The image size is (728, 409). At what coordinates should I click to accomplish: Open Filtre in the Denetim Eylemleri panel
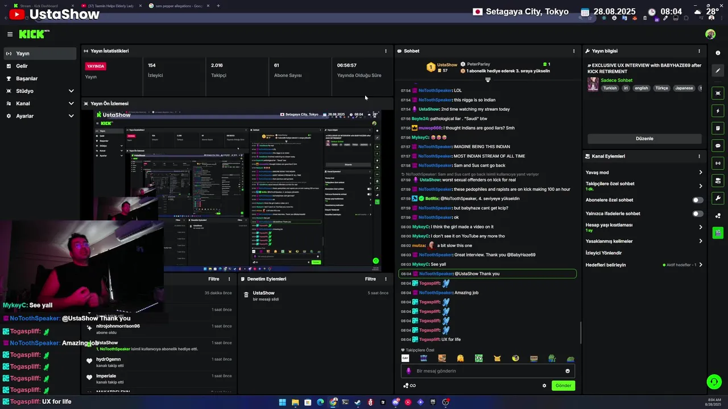[x=370, y=279]
